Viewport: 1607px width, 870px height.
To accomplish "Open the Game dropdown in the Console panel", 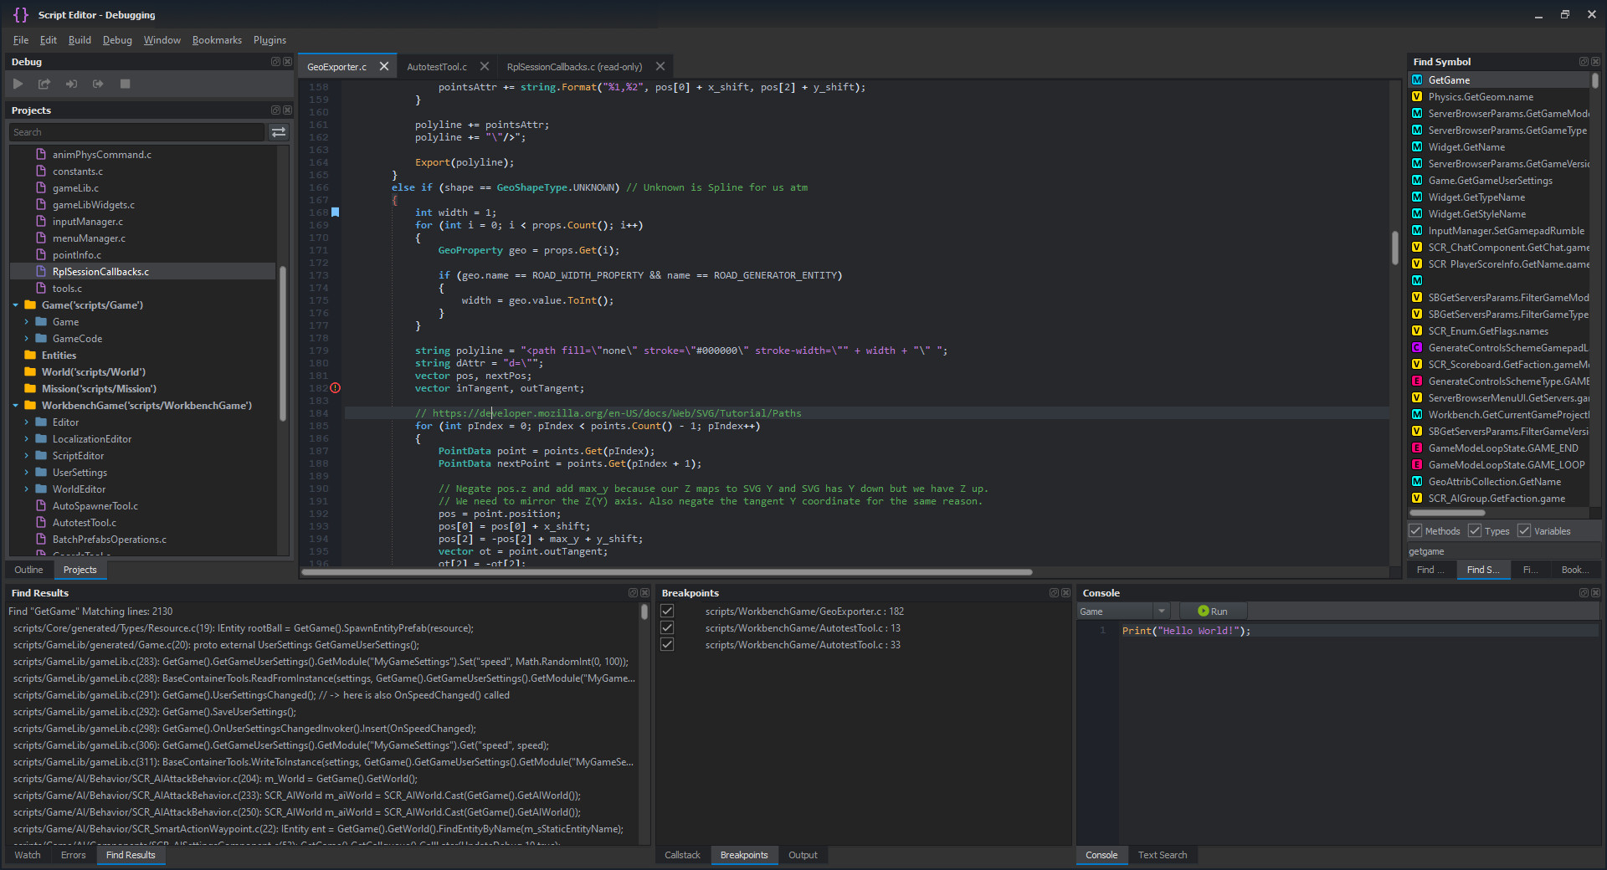I will (x=1162, y=611).
